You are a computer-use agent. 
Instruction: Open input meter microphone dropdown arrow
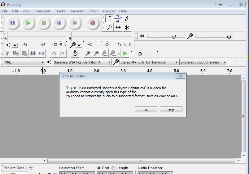(x=79, y=46)
